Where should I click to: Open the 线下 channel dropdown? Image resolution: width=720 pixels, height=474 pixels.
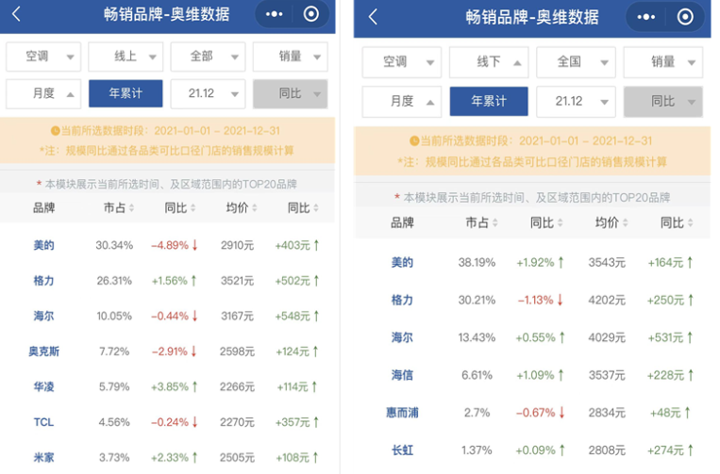point(489,62)
